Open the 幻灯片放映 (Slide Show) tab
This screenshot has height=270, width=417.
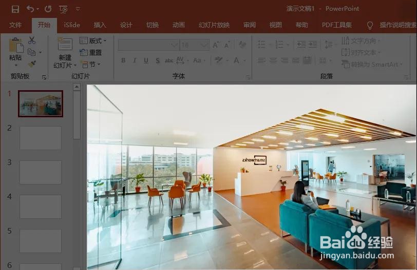point(214,25)
